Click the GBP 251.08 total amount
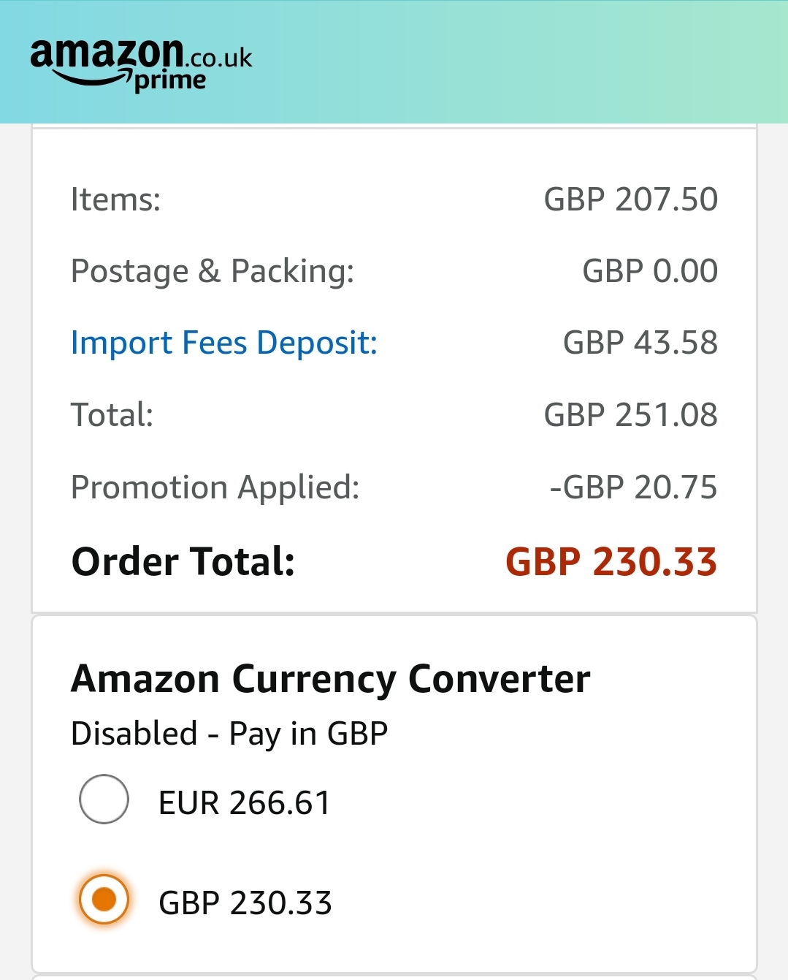The height and width of the screenshot is (980, 788). (x=631, y=415)
